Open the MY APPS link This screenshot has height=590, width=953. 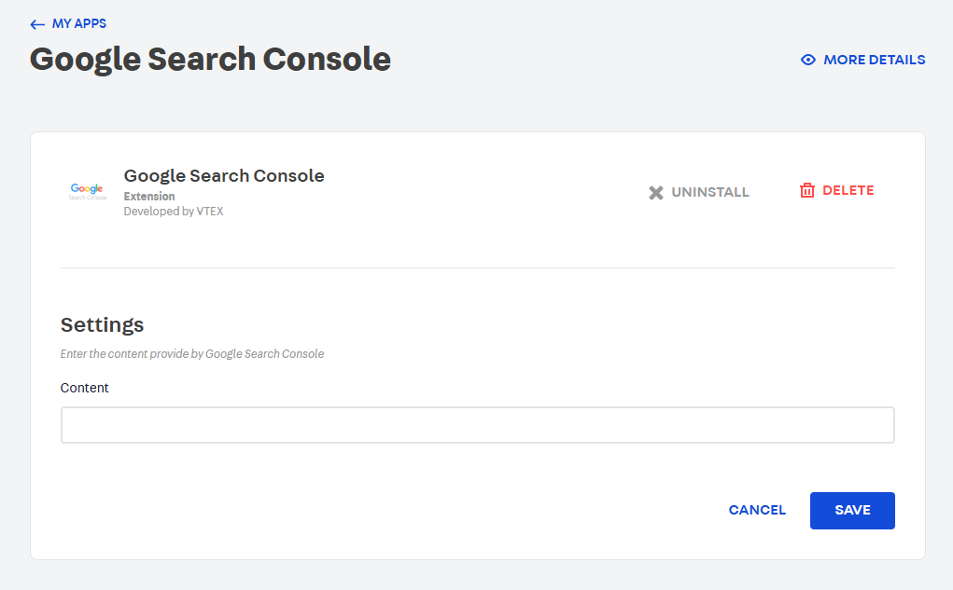pyautogui.click(x=78, y=23)
